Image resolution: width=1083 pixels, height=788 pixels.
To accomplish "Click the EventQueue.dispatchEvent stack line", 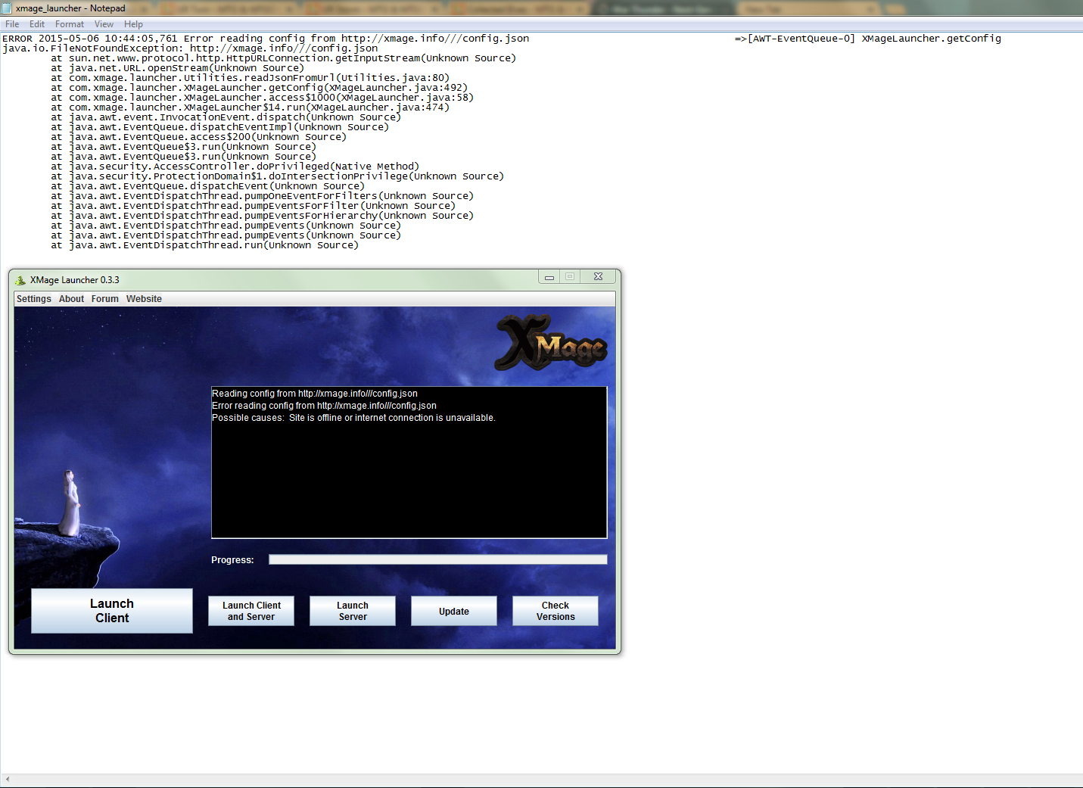I will pos(207,186).
